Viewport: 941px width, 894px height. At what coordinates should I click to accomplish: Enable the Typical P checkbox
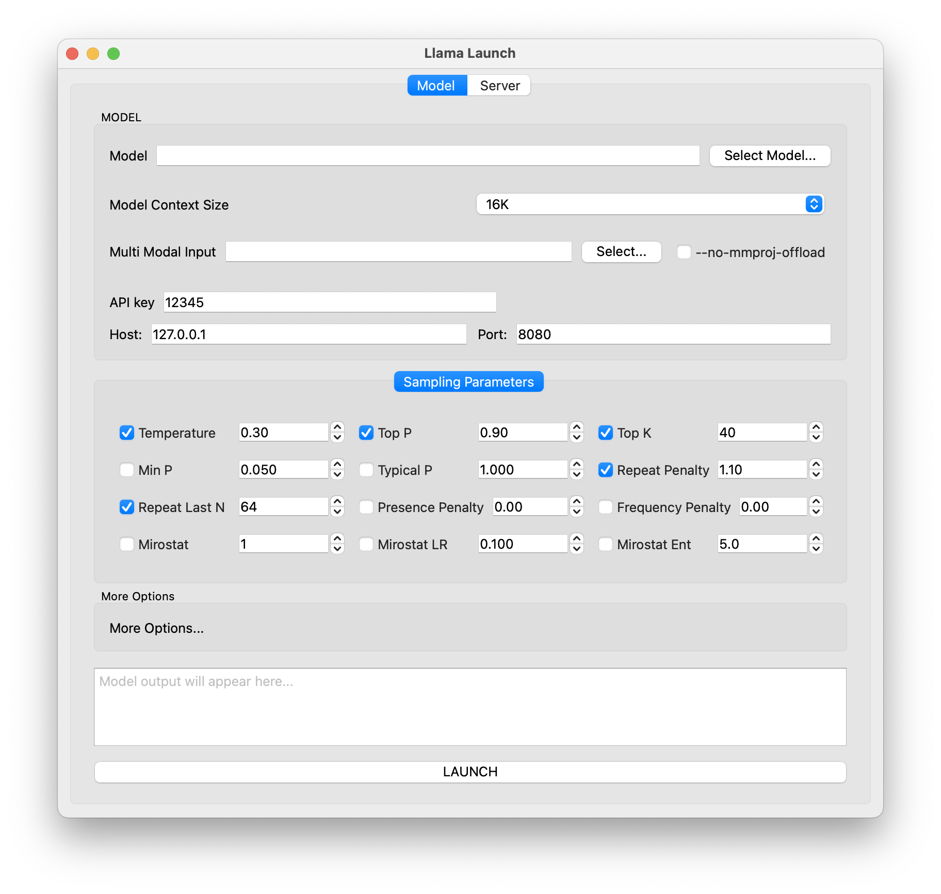point(366,470)
